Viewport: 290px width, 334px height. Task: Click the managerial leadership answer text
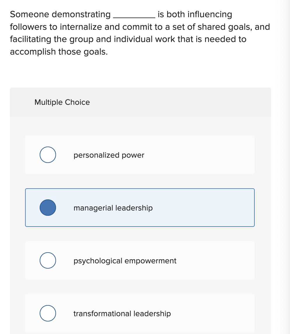click(113, 208)
